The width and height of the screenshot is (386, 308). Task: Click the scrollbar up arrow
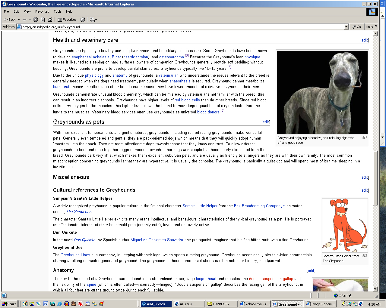click(375, 34)
